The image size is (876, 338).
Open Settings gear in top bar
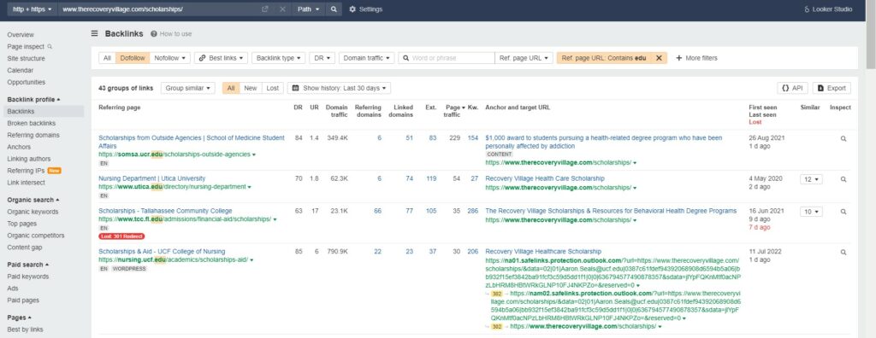[366, 9]
